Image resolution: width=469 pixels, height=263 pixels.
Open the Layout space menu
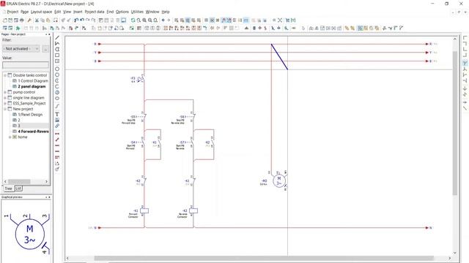pyautogui.click(x=41, y=12)
